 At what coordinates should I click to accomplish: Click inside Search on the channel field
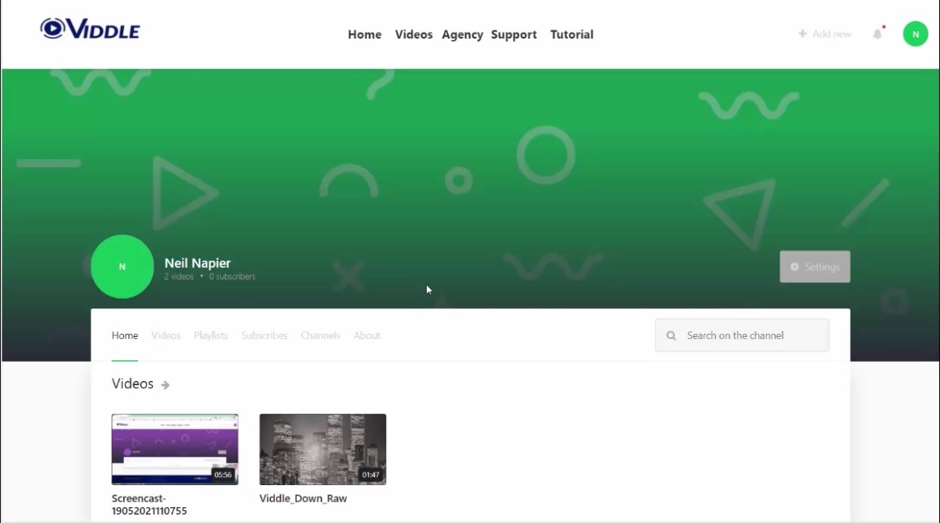pos(742,335)
